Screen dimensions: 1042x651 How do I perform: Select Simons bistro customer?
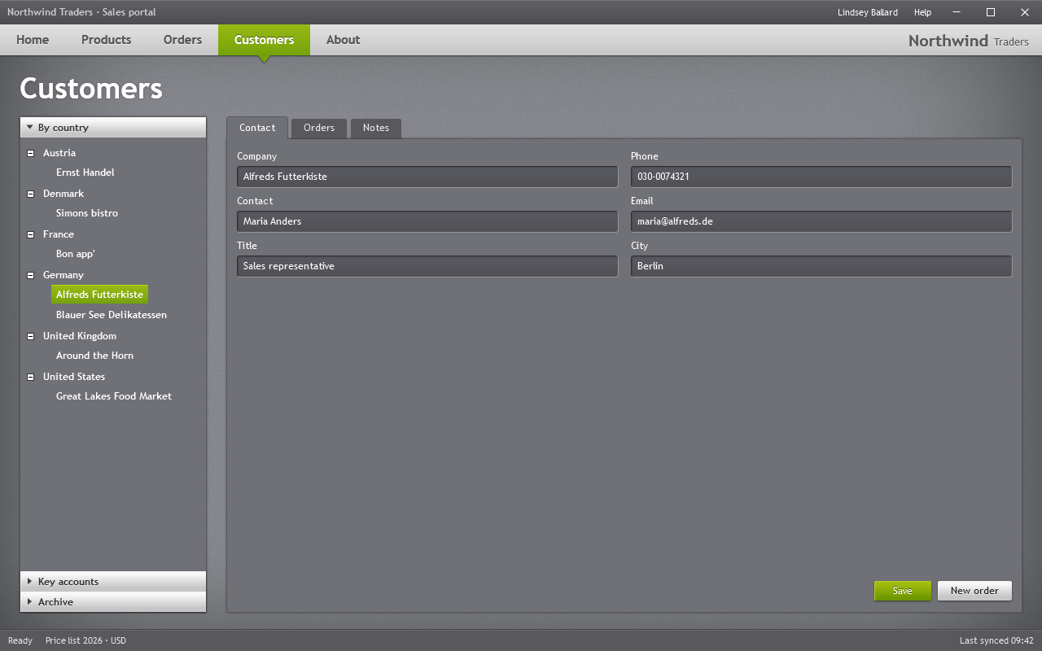coord(87,213)
